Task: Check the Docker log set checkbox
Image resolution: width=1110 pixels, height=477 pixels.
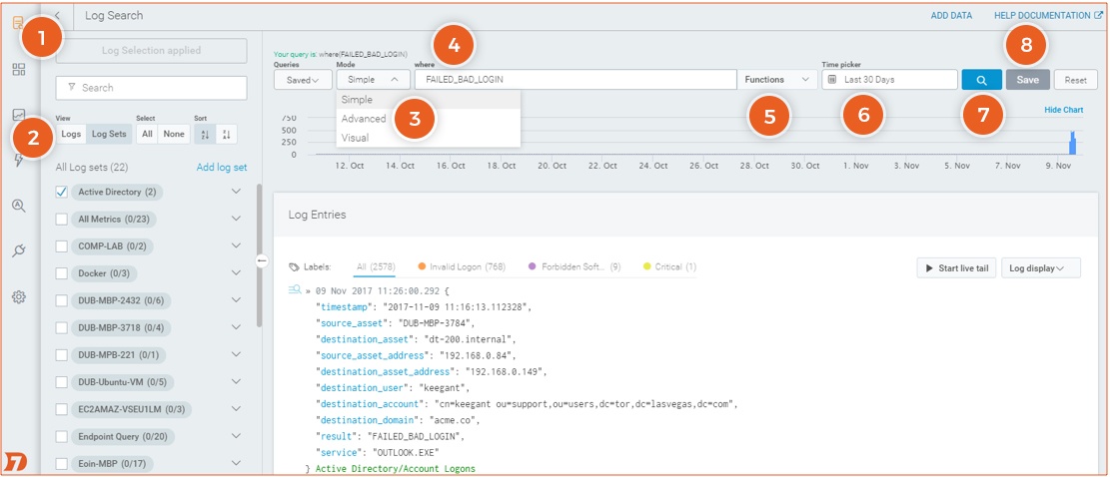Action: 62,273
